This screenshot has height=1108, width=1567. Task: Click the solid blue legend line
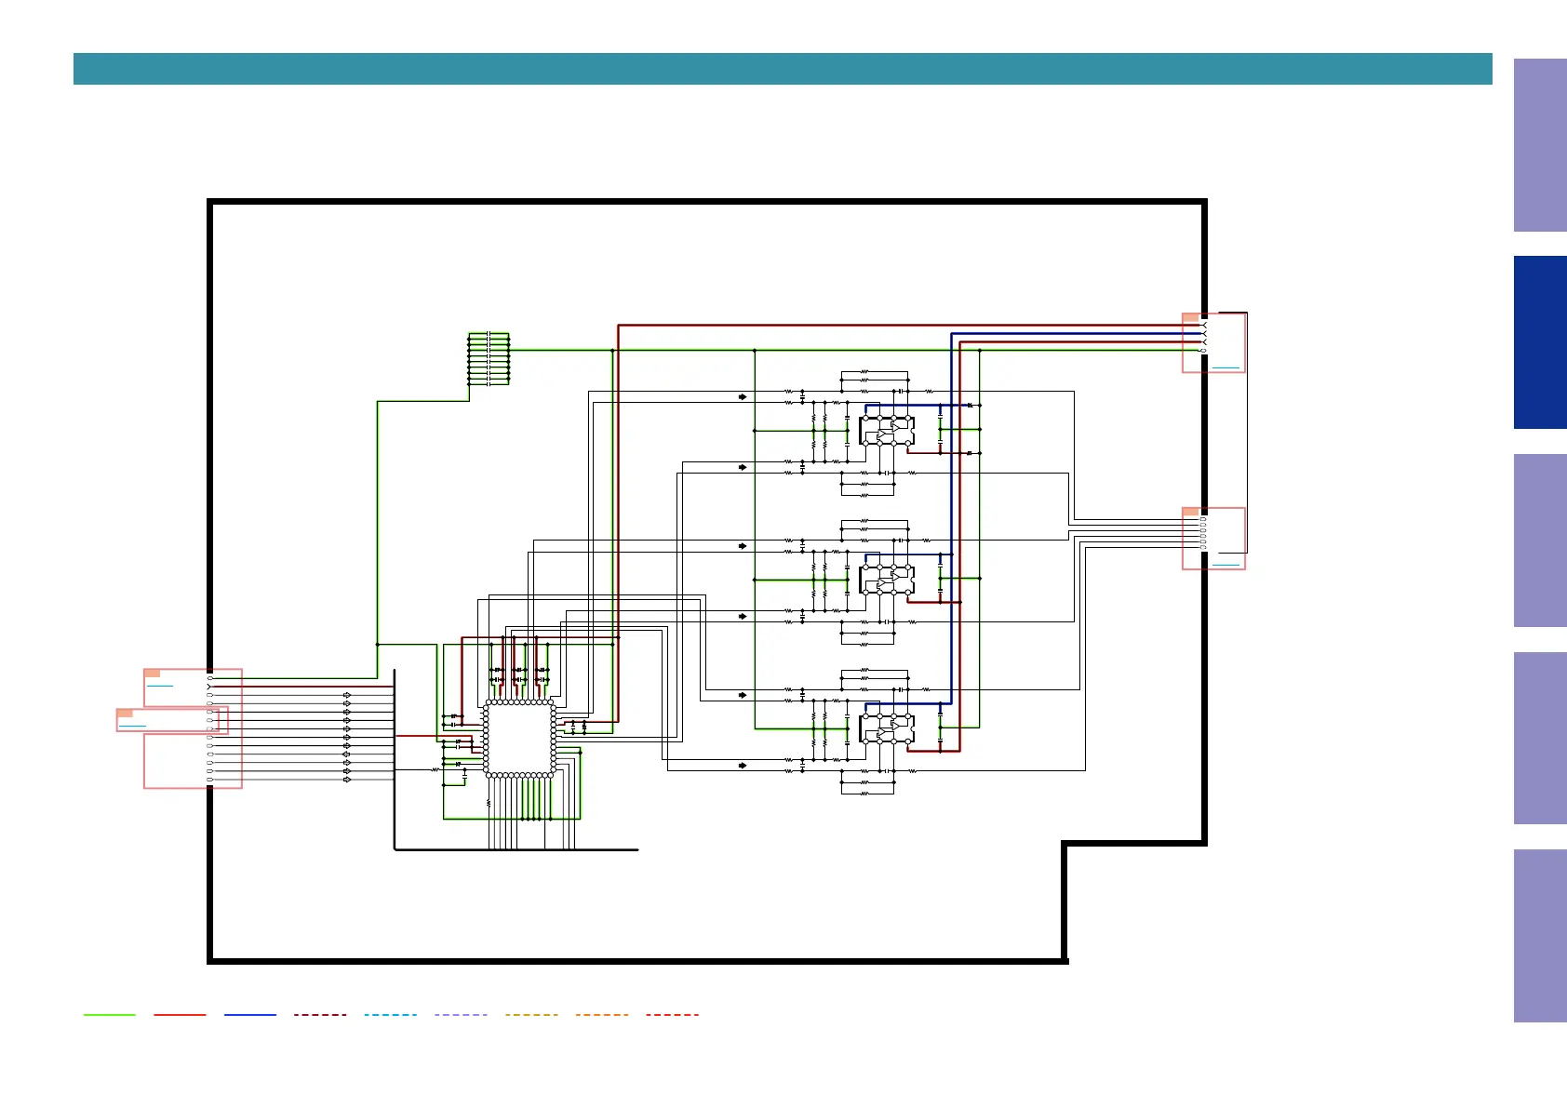pos(250,1015)
